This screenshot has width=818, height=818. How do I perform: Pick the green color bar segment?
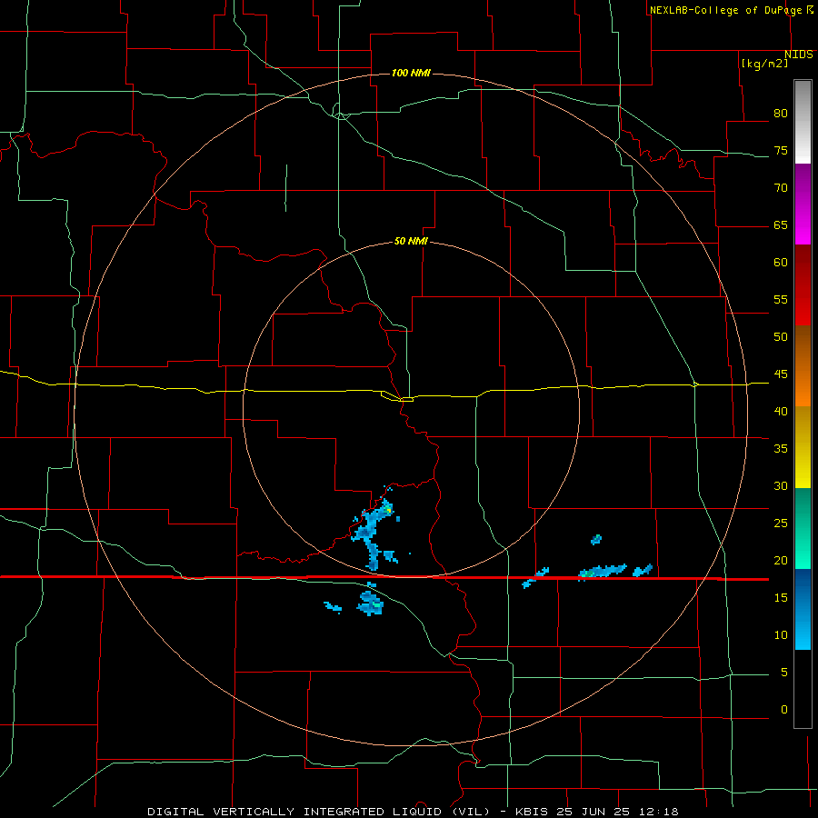pyautogui.click(x=803, y=528)
